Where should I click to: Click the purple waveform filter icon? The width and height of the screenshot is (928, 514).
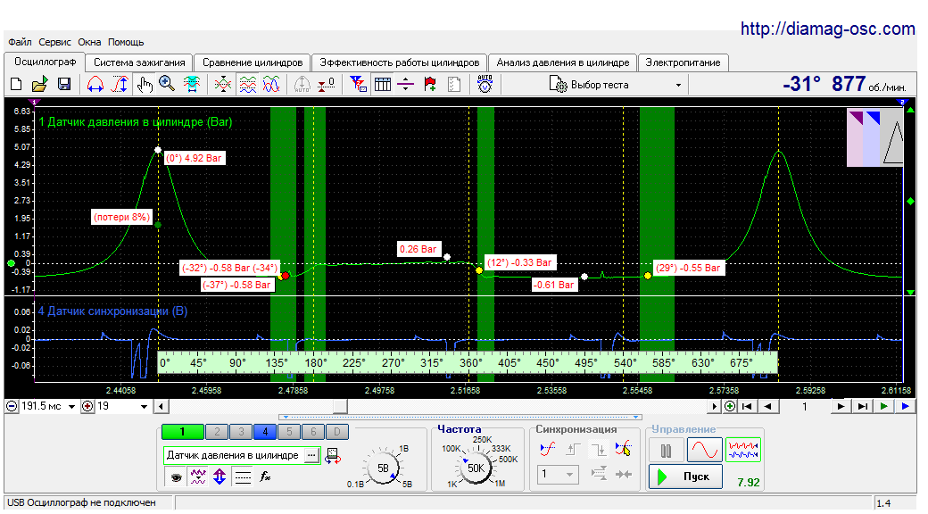coord(198,477)
